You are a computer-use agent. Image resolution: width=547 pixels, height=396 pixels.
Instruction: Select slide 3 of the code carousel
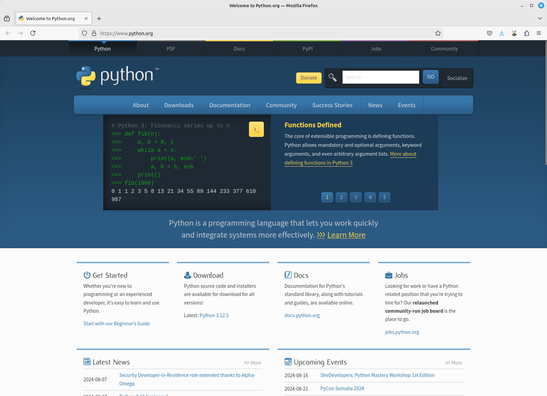coord(356,197)
